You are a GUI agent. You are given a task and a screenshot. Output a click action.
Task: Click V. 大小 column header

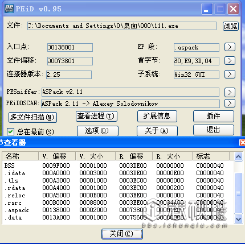click(96, 156)
